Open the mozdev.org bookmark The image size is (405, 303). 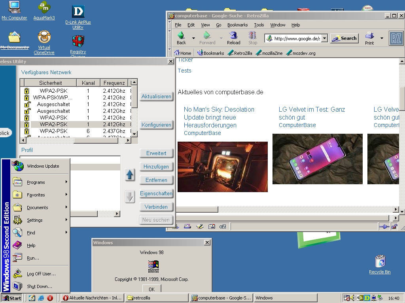[x=301, y=53]
